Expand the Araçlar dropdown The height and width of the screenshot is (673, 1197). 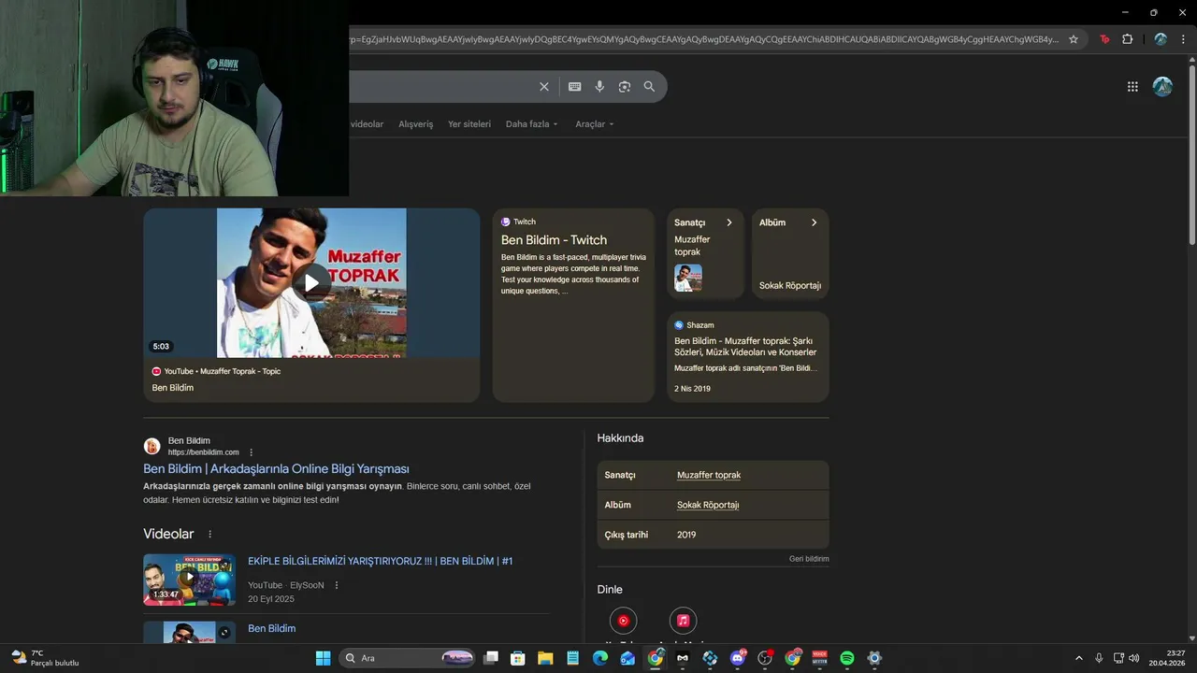pyautogui.click(x=595, y=124)
